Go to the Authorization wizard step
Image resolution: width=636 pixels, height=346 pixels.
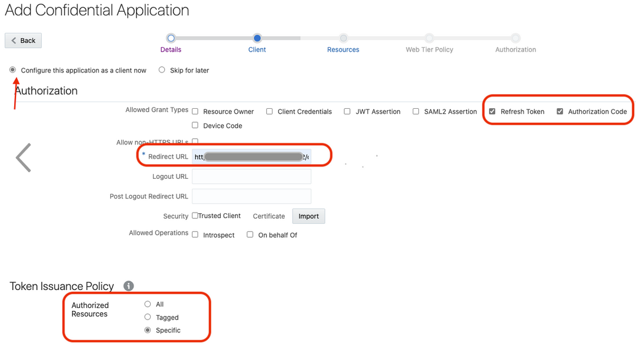coord(515,49)
